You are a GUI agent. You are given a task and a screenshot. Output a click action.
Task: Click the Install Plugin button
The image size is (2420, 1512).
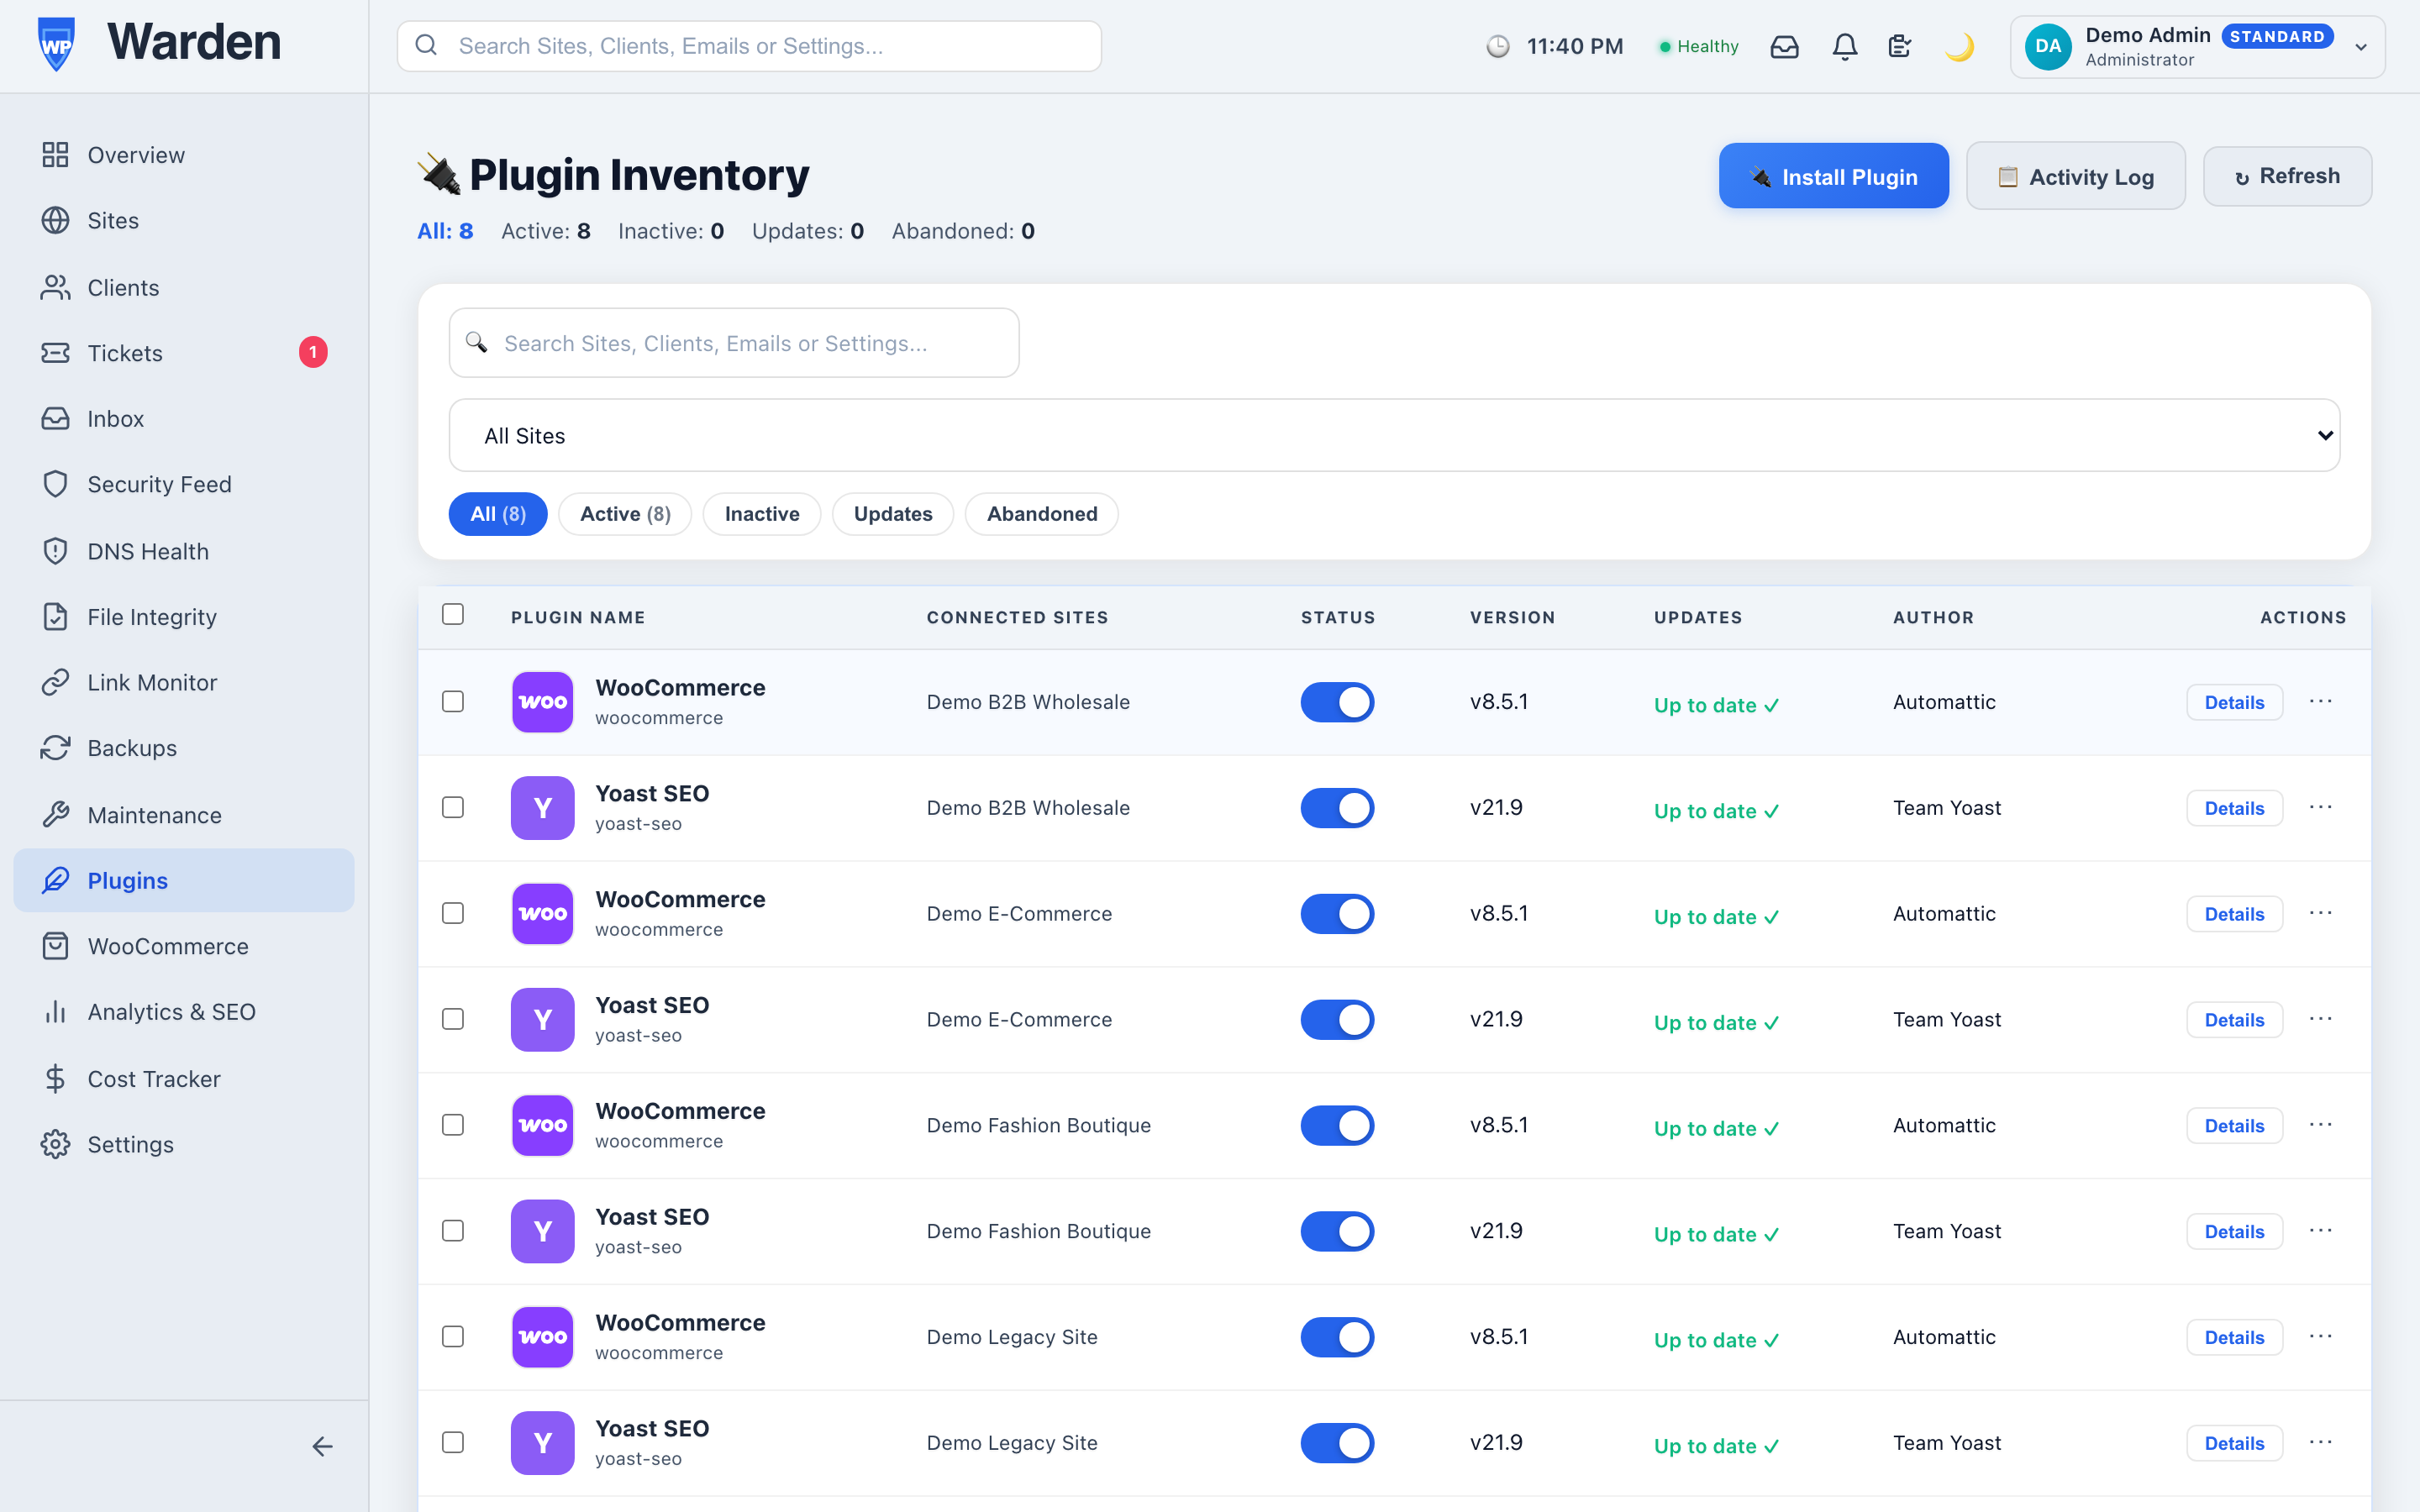[1834, 177]
